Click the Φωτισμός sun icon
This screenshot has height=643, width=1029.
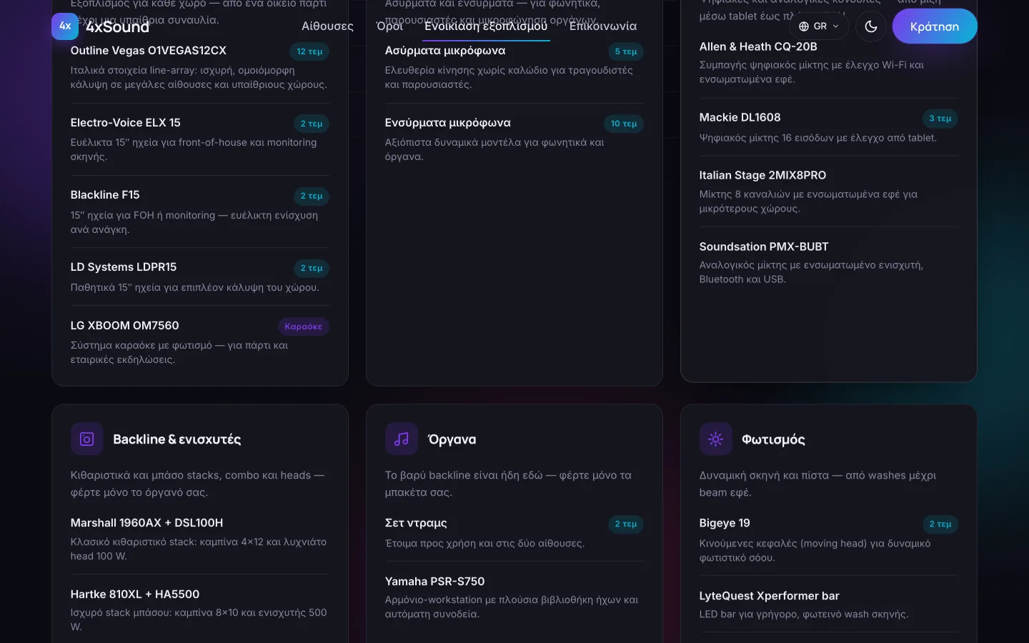click(x=716, y=439)
